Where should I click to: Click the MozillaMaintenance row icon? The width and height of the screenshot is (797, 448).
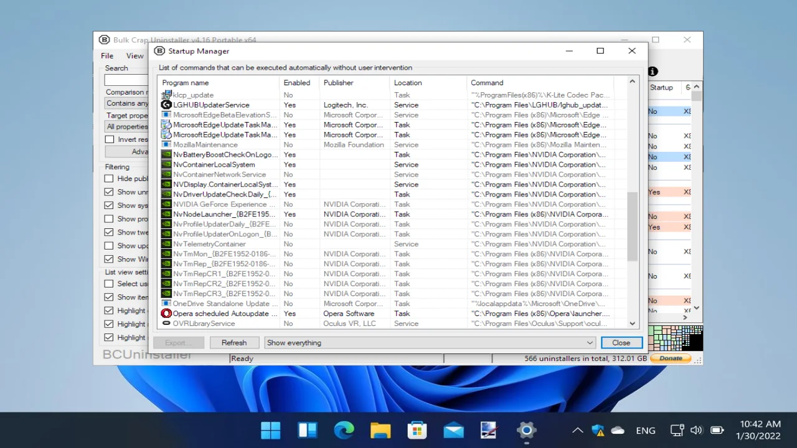[166, 144]
